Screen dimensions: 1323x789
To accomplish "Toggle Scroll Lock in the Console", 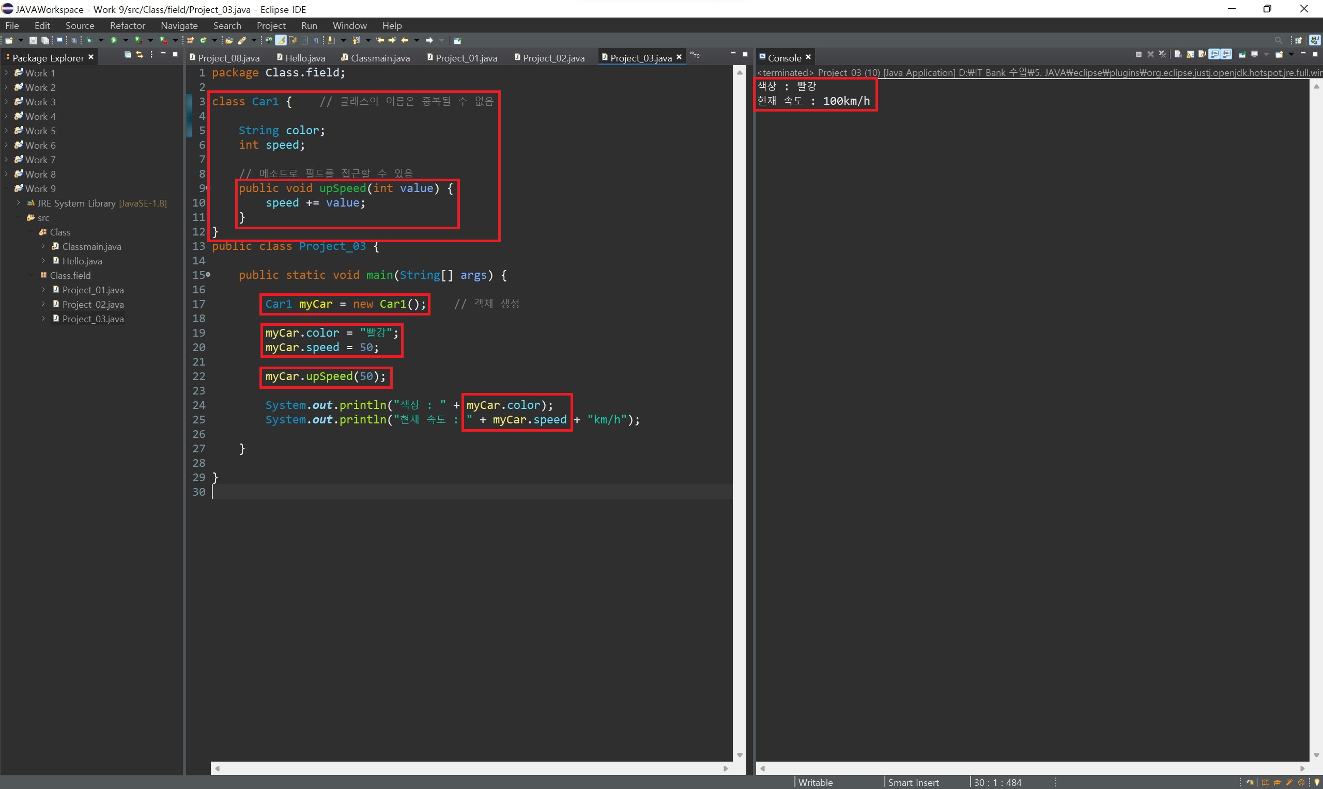I will pos(1191,55).
